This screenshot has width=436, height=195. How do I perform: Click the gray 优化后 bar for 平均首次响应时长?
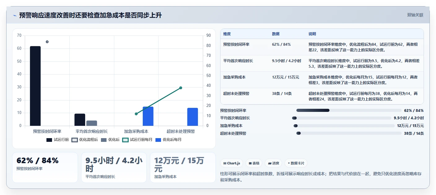coord(92,123)
